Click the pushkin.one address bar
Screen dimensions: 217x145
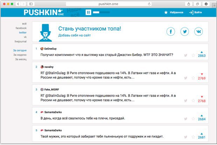point(108,4)
